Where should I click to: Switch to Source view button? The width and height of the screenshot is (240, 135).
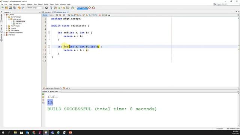pyautogui.click(x=45, y=15)
